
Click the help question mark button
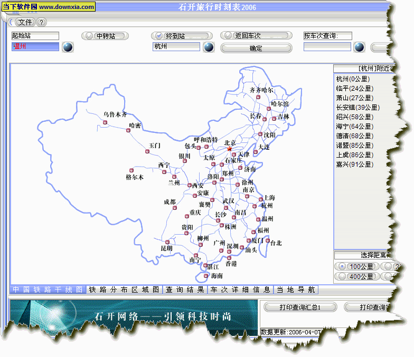tap(41, 22)
